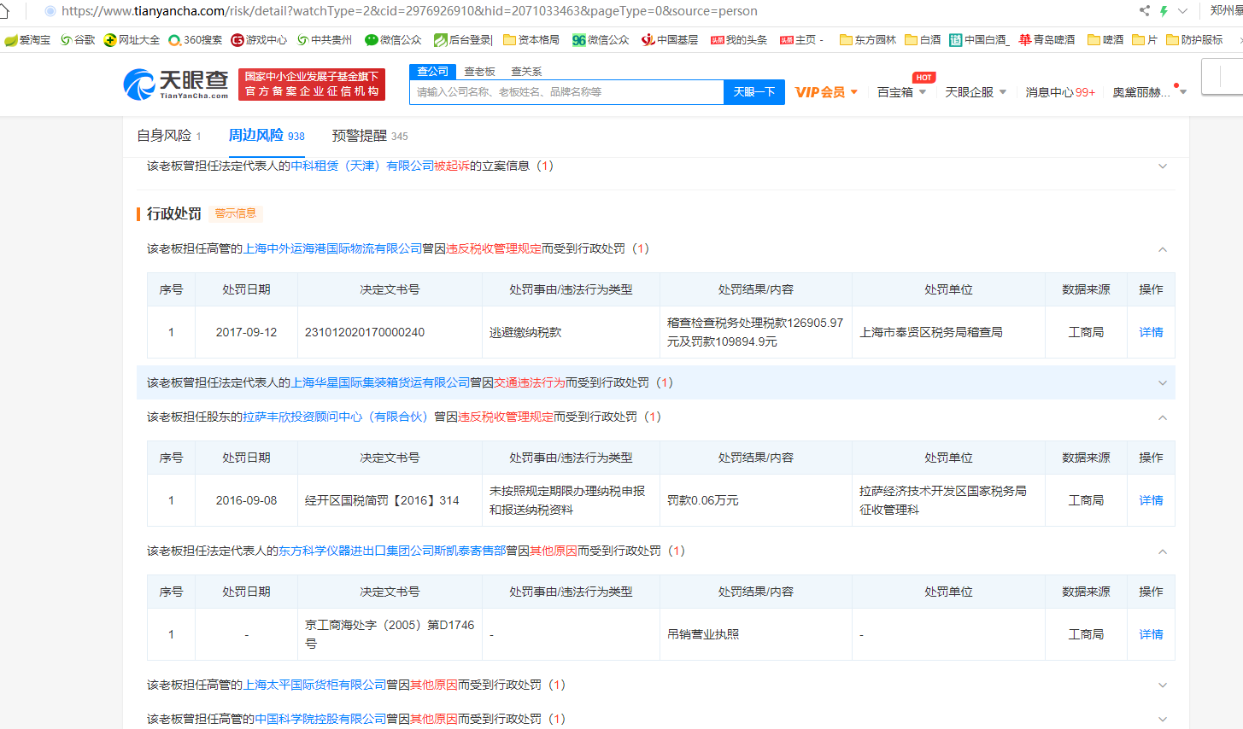The image size is (1243, 729).
Task: Open the 后台登录 bookmark
Action: [463, 40]
